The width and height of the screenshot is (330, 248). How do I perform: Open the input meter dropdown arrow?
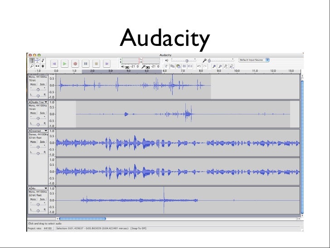click(x=148, y=67)
